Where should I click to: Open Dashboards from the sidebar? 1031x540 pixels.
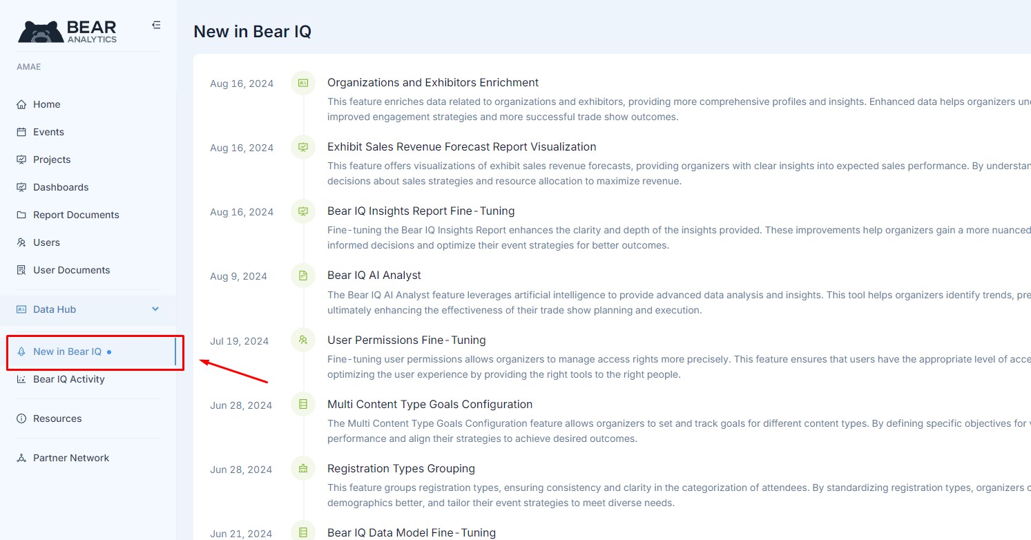coord(61,187)
